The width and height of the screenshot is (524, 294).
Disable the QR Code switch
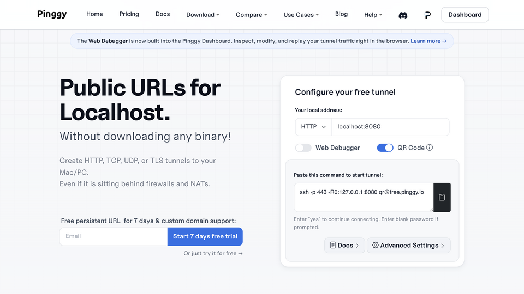click(x=385, y=148)
